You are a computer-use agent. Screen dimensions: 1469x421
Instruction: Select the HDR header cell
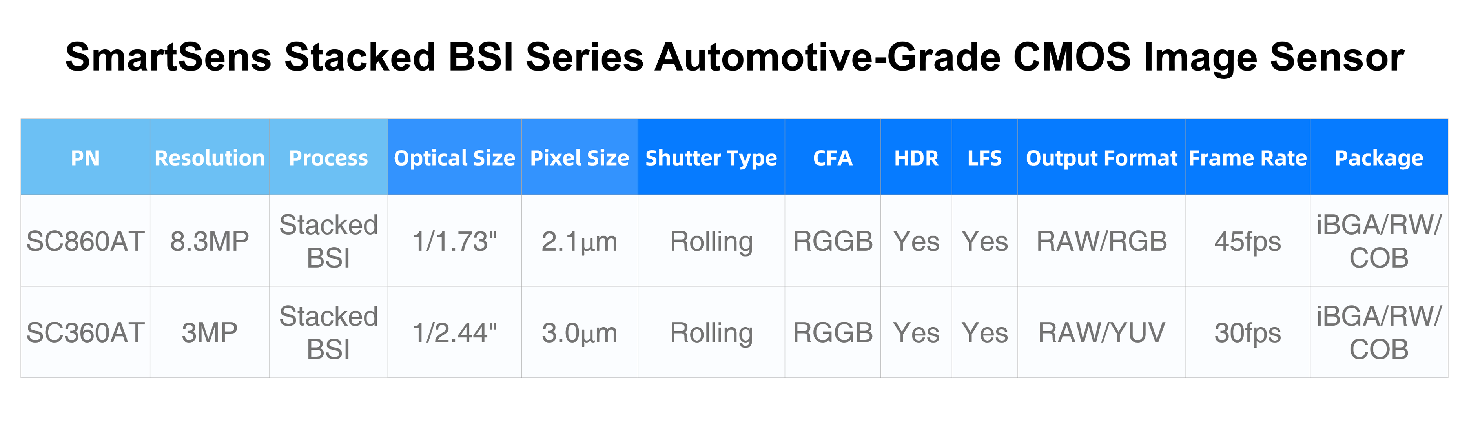point(916,157)
